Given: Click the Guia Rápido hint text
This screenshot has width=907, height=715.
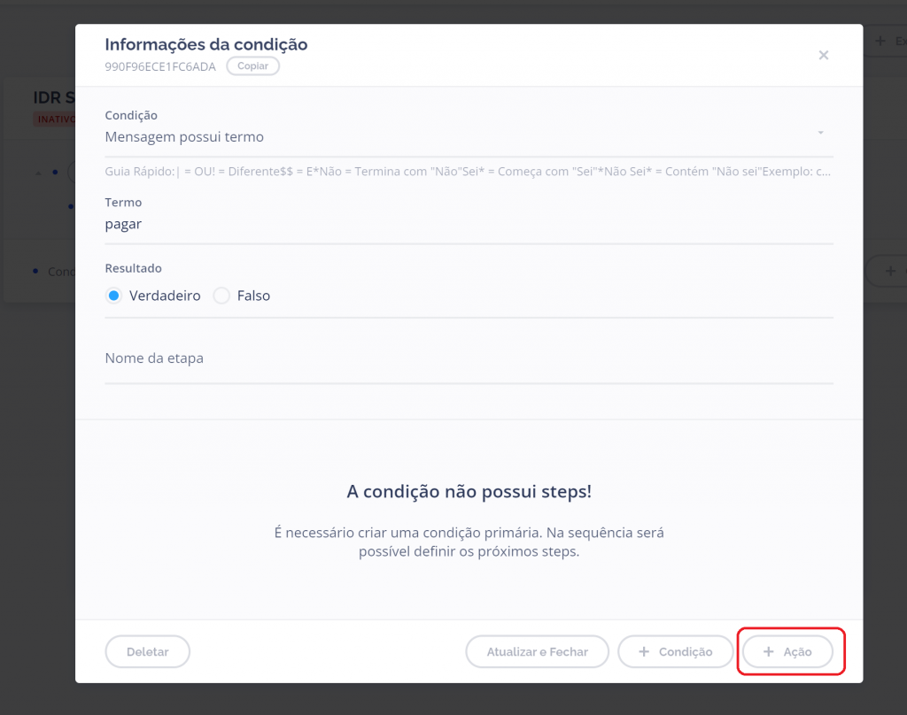Looking at the screenshot, I should point(468,171).
